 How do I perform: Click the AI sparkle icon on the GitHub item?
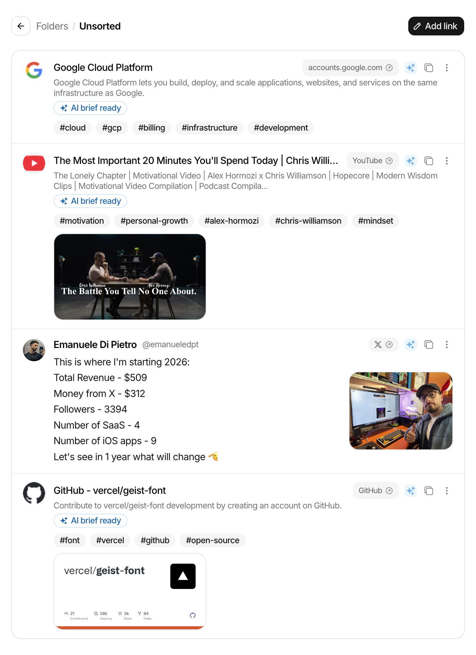(411, 491)
